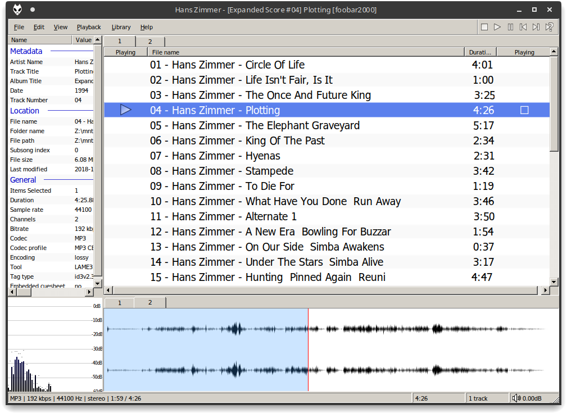Click the foobar2000 alien logo icon

click(17, 10)
